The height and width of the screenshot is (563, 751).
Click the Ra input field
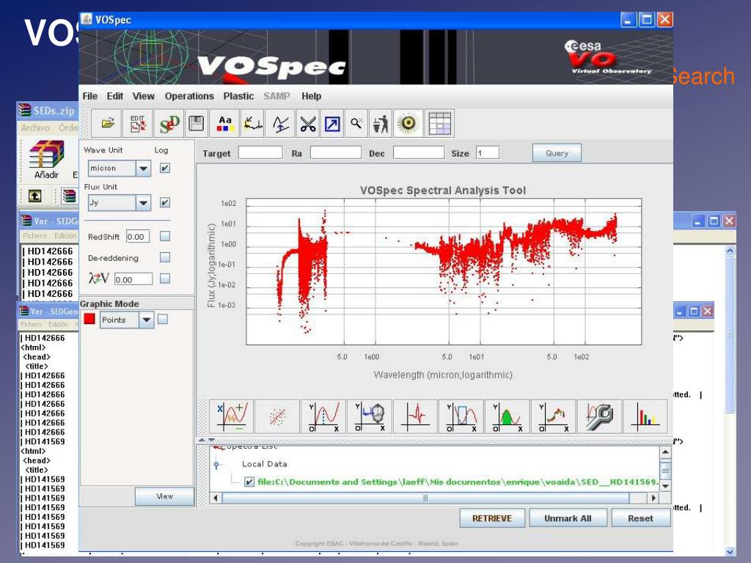point(336,152)
